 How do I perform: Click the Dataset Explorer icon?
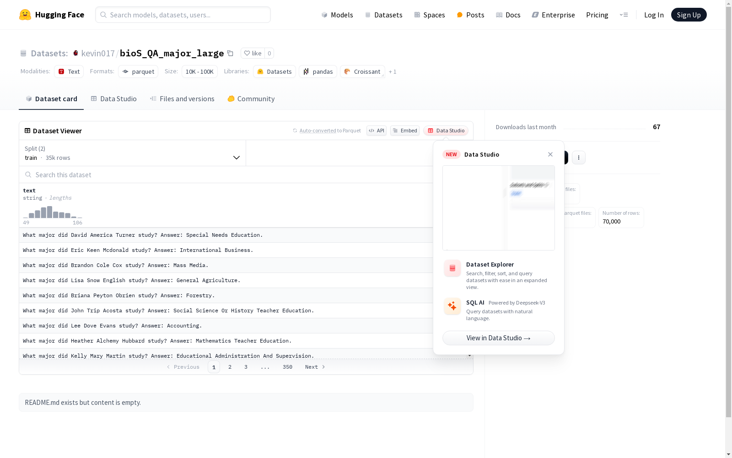click(x=452, y=268)
